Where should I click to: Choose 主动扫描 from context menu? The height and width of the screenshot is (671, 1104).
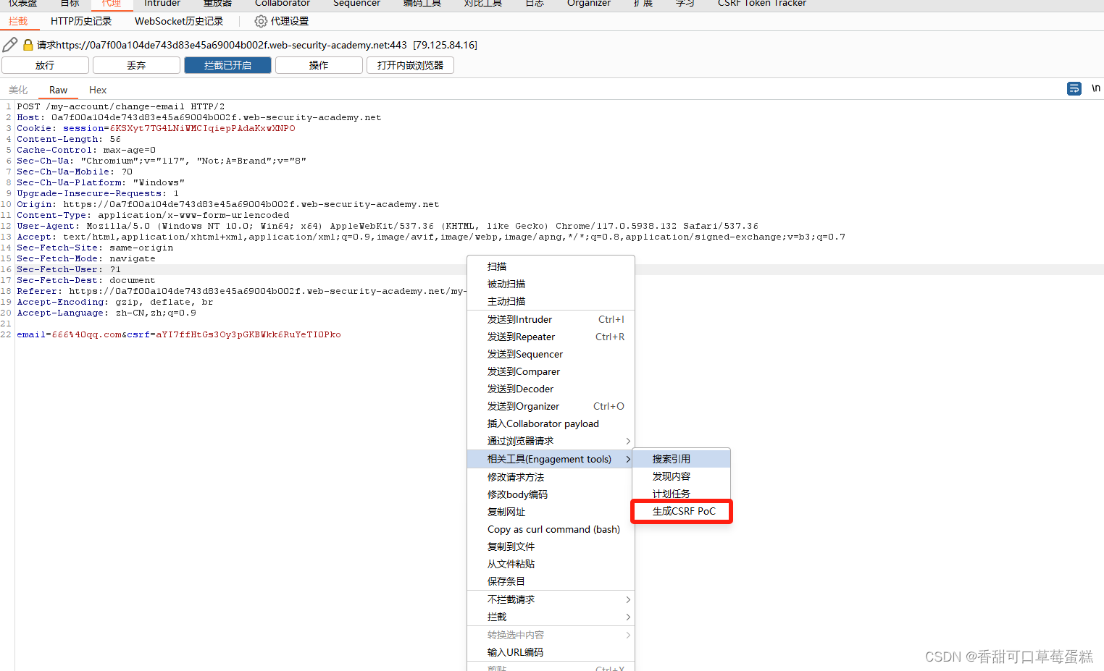point(551,301)
